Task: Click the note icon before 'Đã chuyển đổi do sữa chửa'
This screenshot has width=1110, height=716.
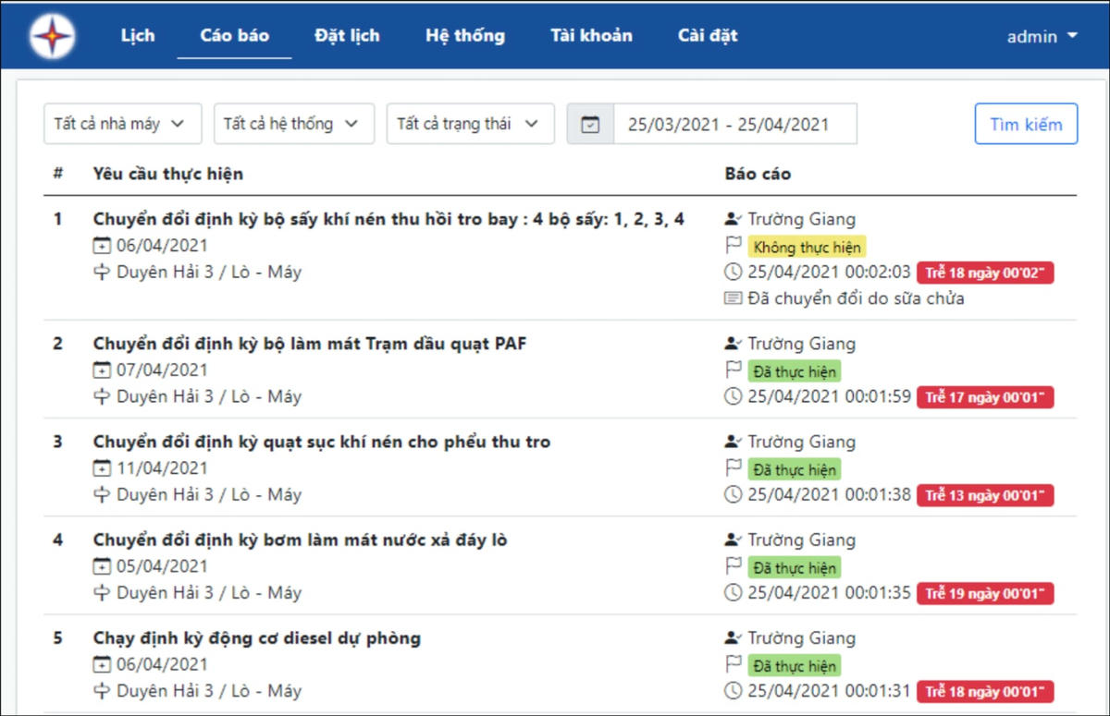Action: (732, 298)
